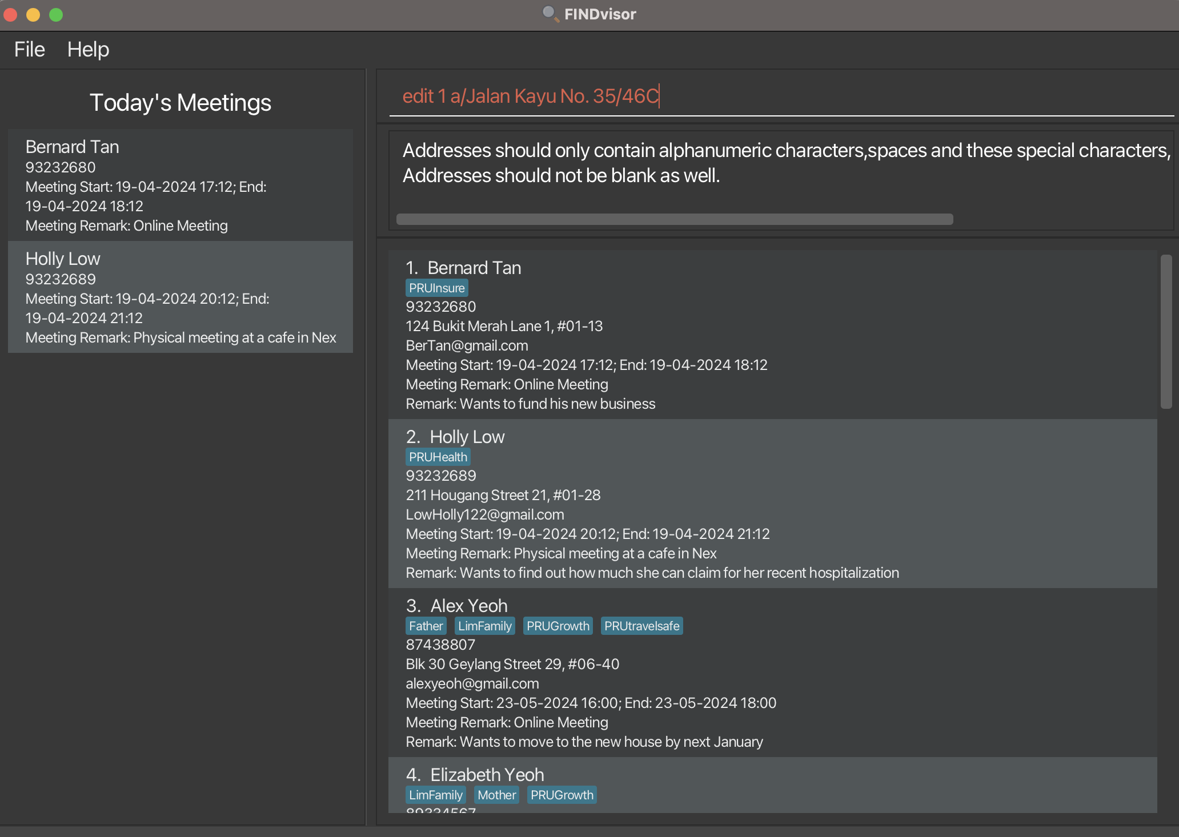Click the green maximize window button
This screenshot has height=837, width=1179.
tap(56, 15)
